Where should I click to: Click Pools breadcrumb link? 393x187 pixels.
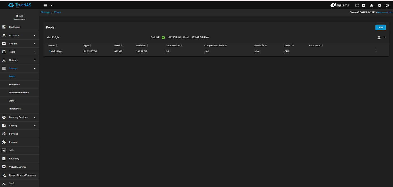pos(57,12)
